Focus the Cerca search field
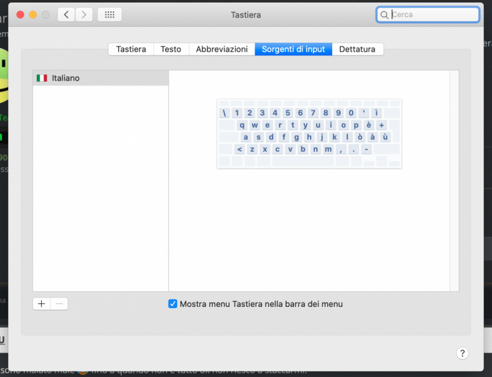492x377 pixels. pos(427,15)
